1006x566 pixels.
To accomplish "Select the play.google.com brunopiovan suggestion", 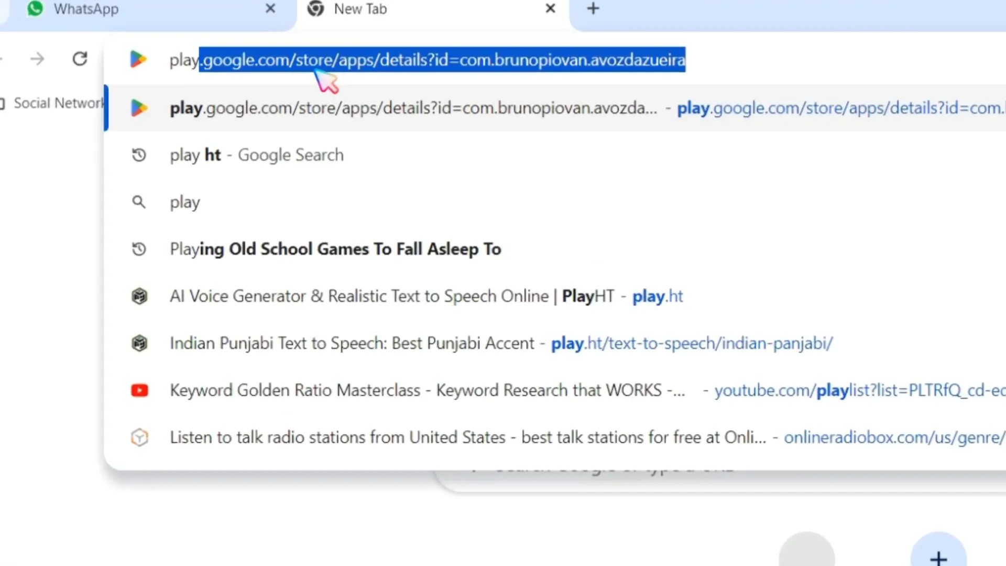I will (x=555, y=108).
